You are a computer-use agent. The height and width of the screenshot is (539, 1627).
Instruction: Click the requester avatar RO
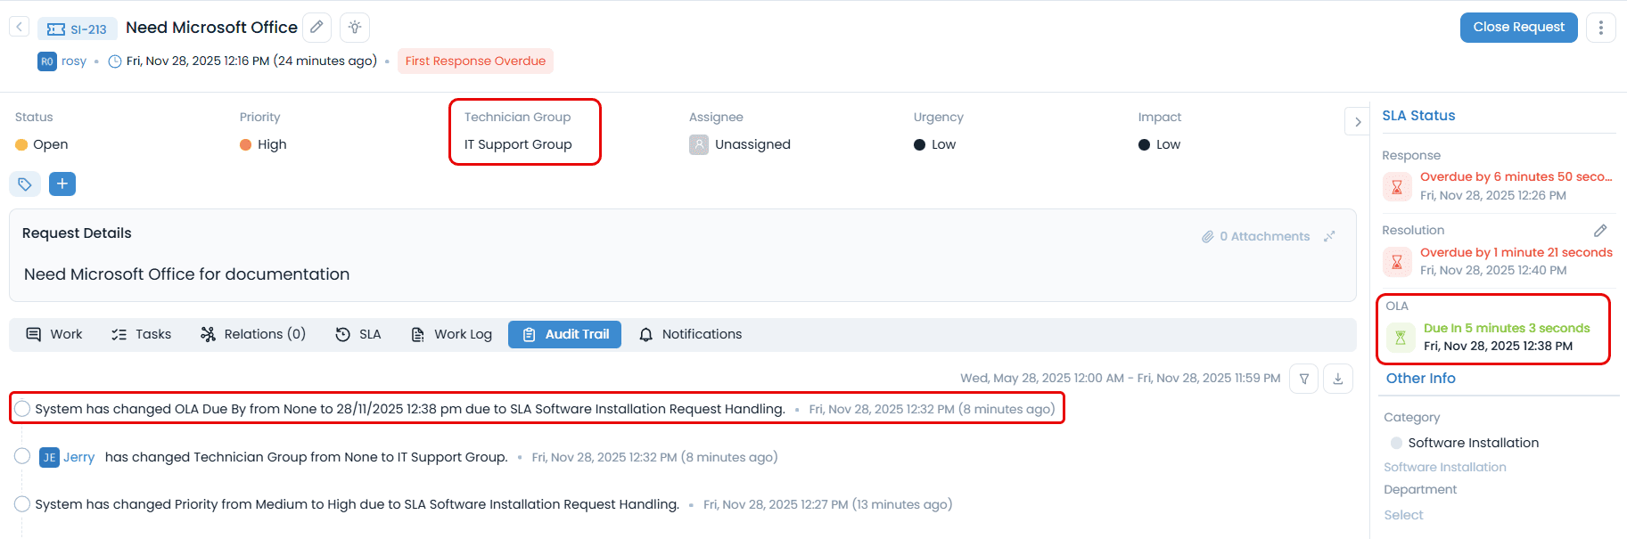pos(47,61)
